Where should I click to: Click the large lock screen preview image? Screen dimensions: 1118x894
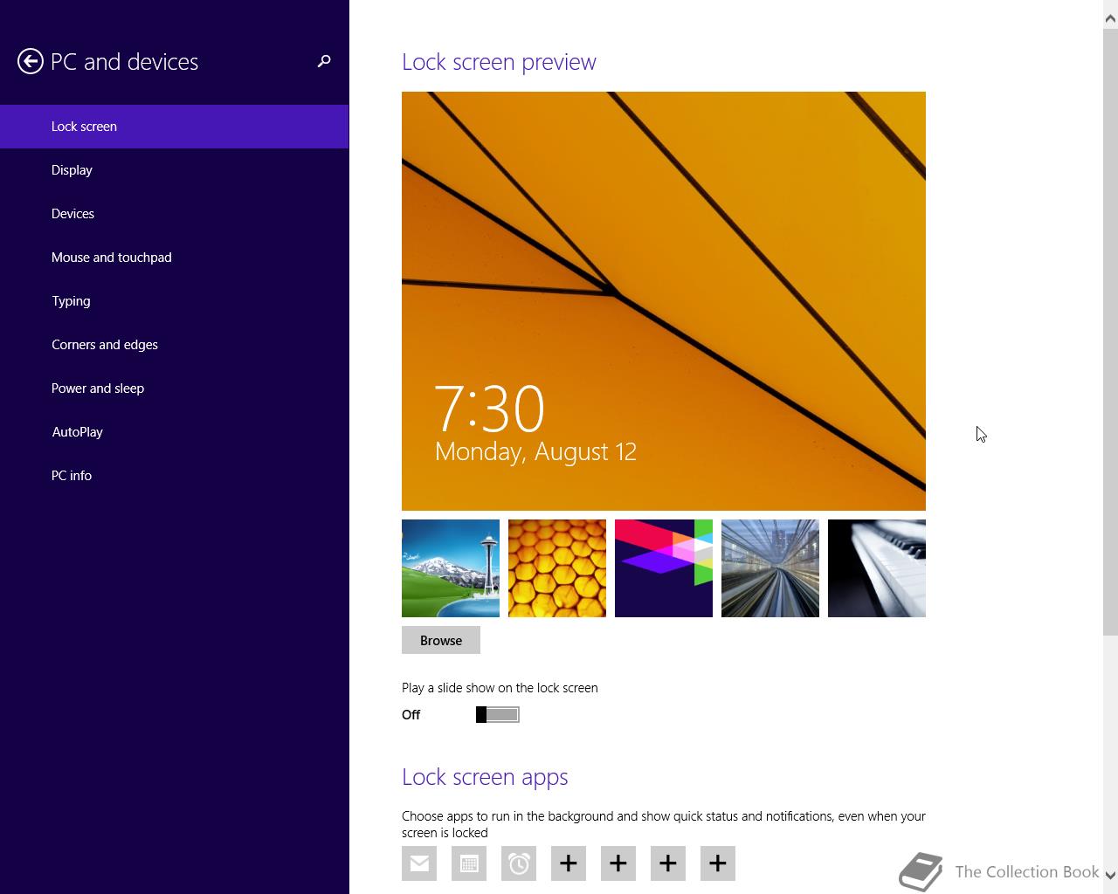click(664, 301)
